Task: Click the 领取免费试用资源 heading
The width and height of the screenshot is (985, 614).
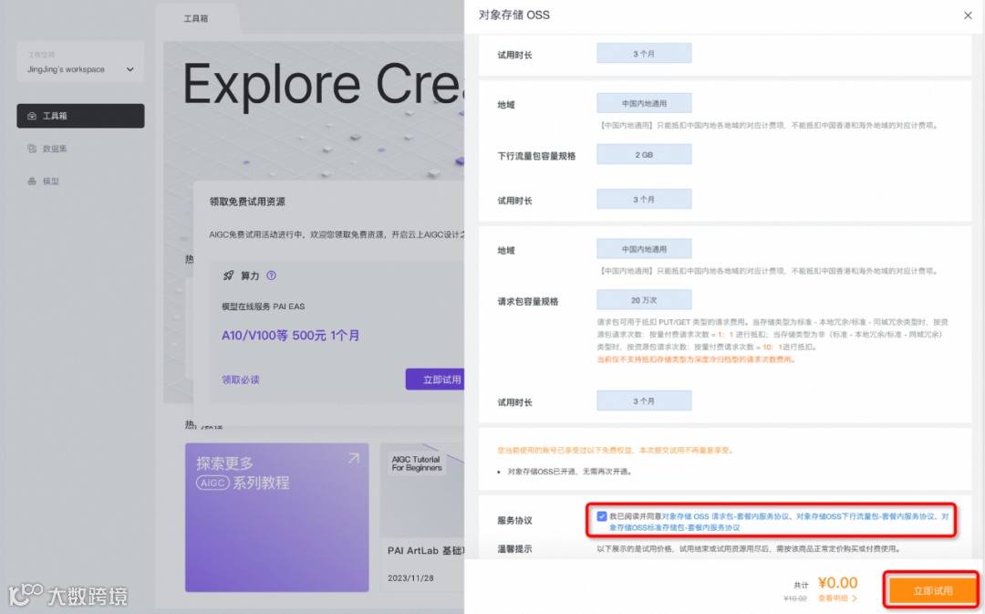Action: [x=247, y=202]
